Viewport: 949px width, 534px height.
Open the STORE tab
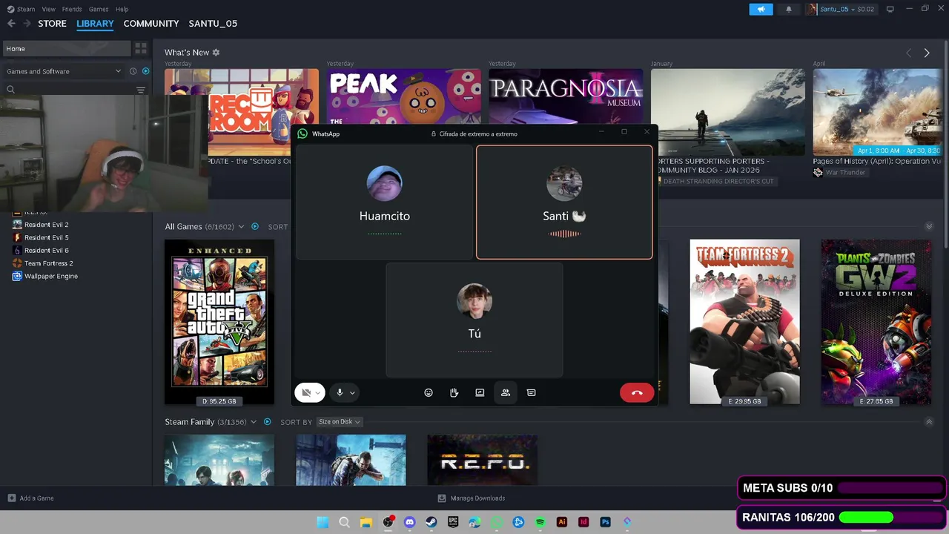pyautogui.click(x=52, y=24)
